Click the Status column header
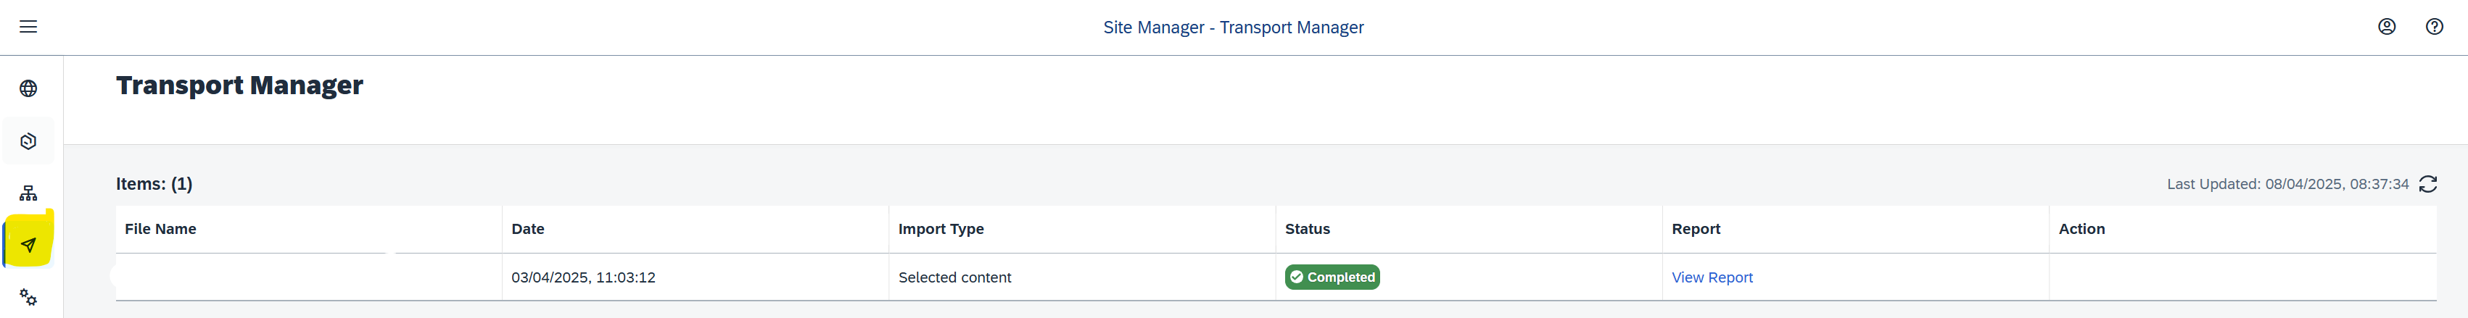The height and width of the screenshot is (318, 2468). [x=1308, y=229]
